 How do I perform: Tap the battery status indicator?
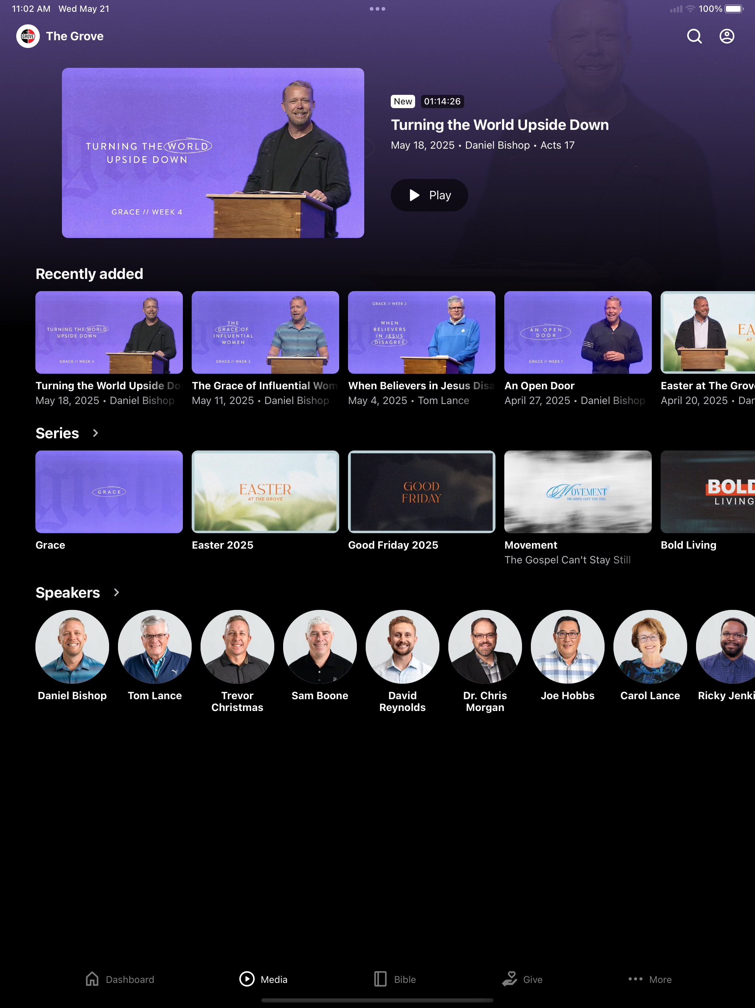[733, 8]
